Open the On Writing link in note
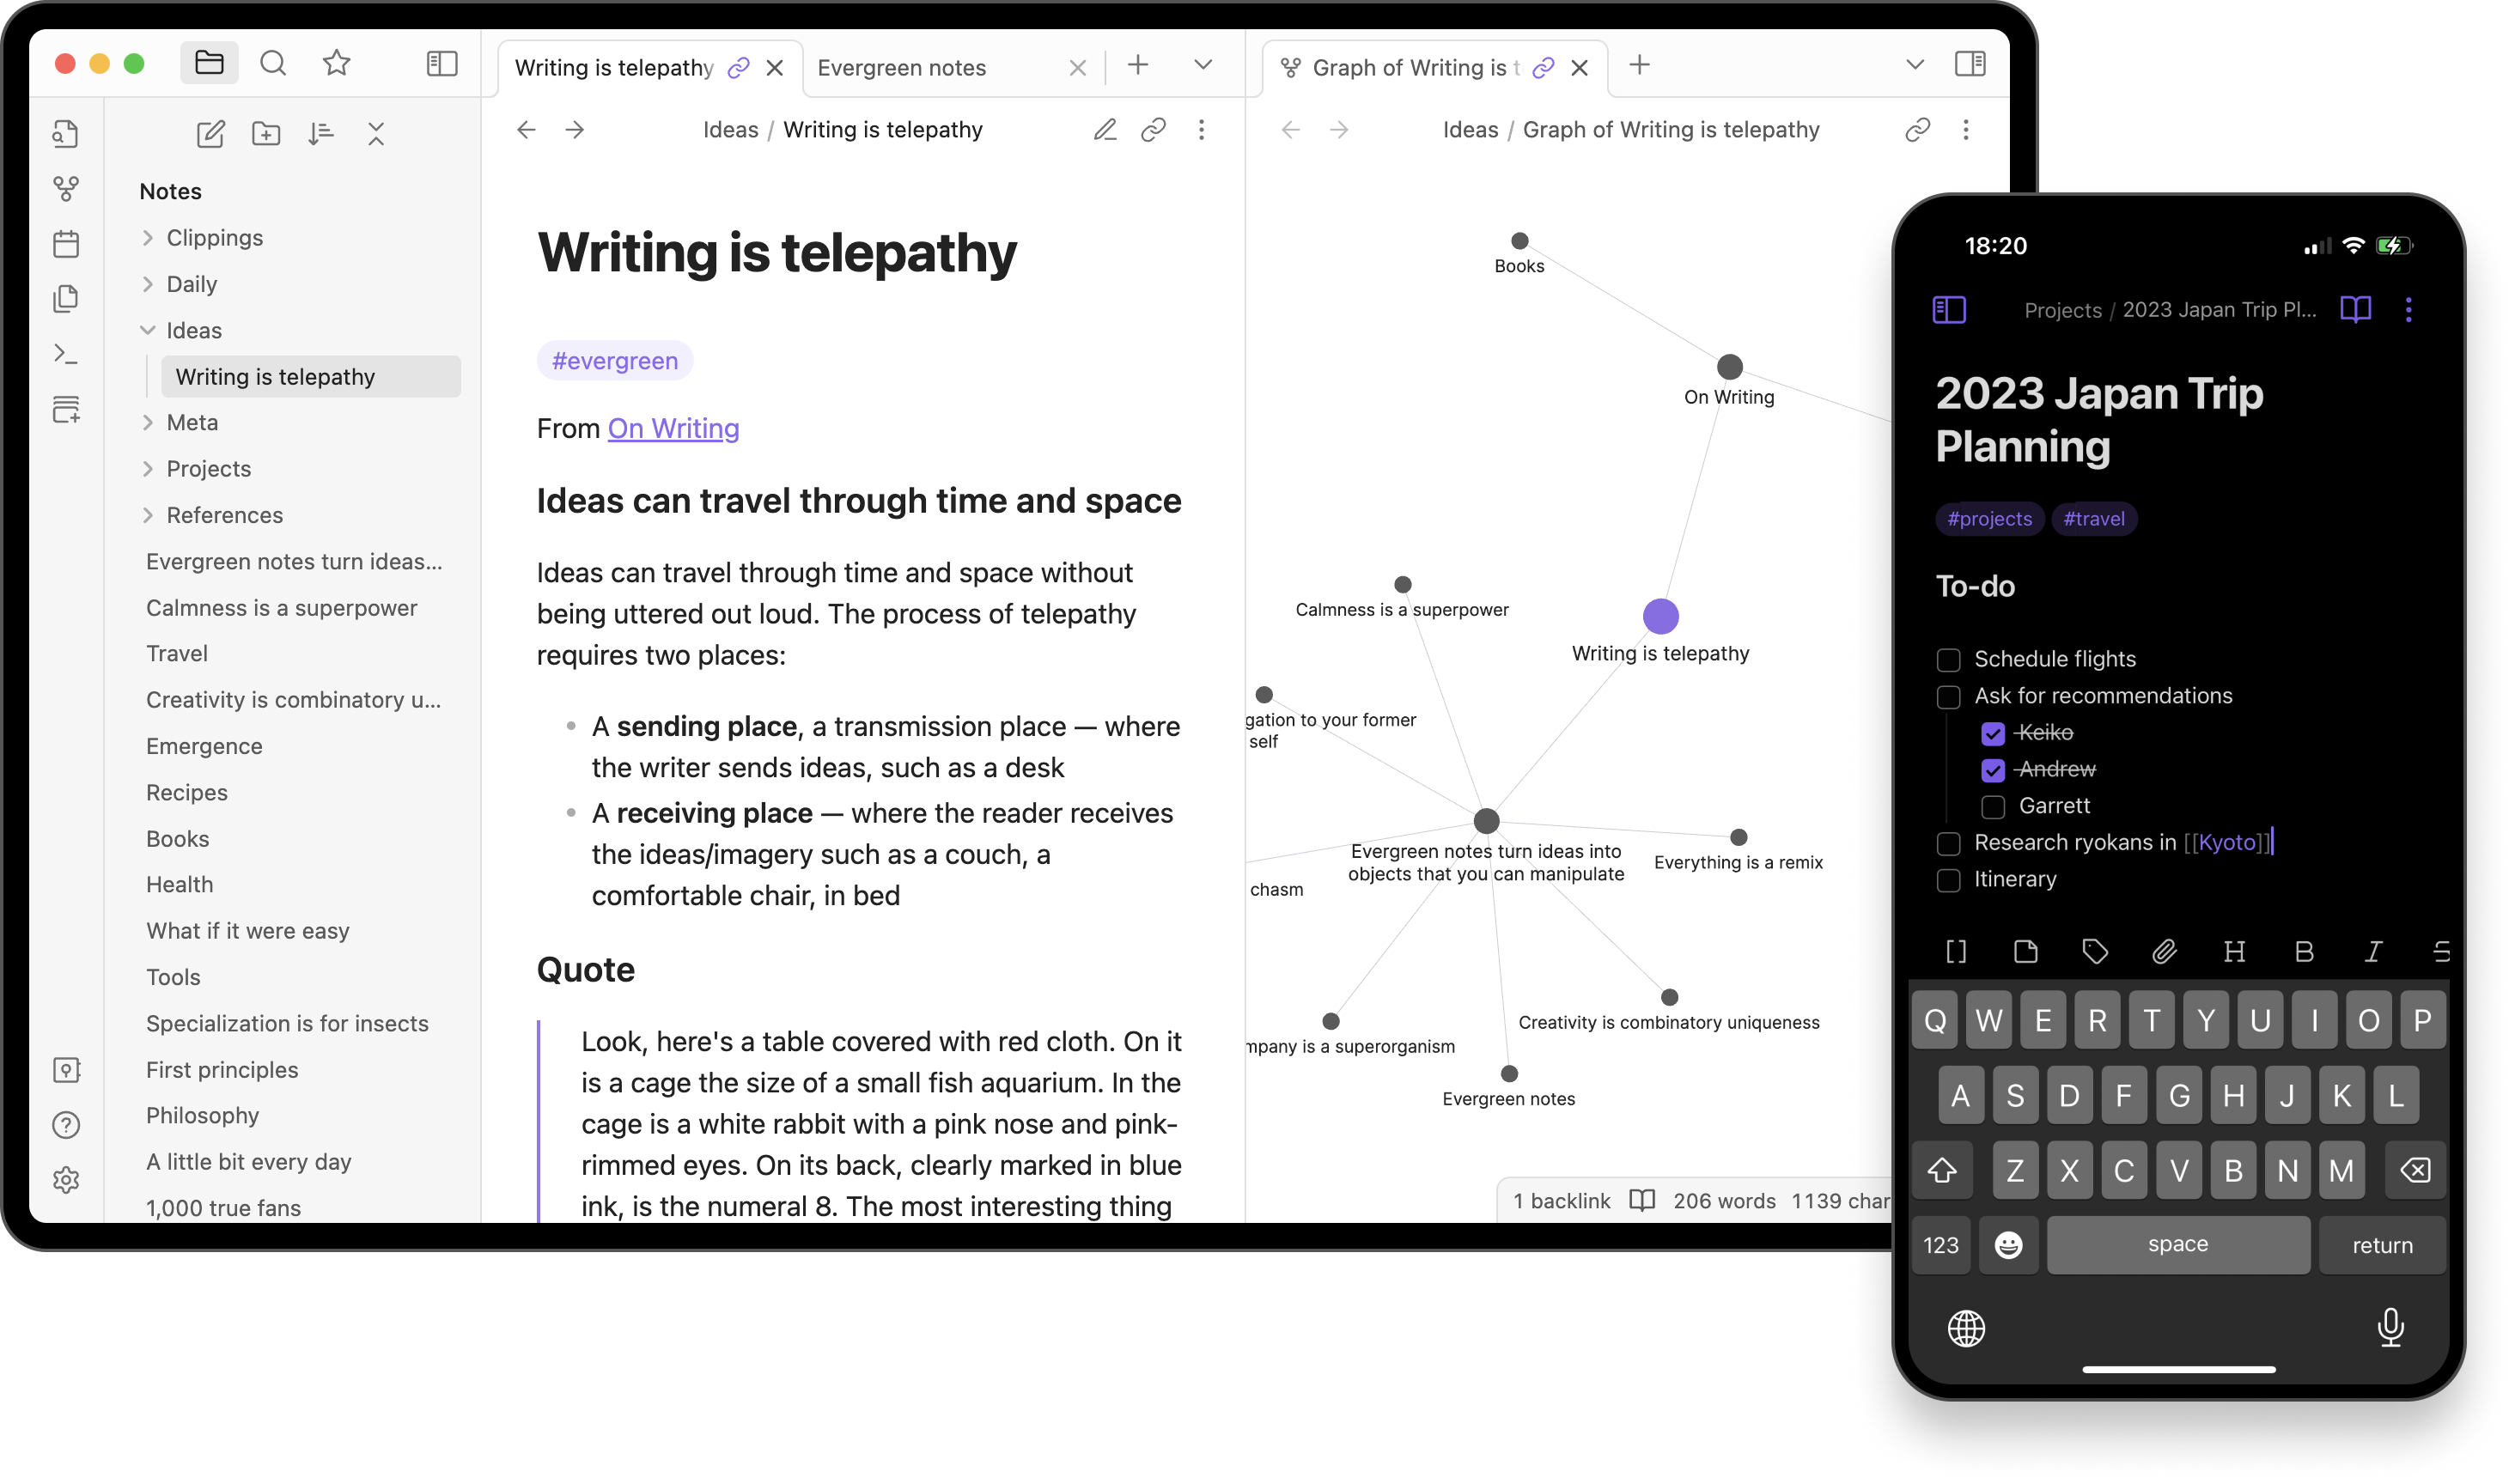The height and width of the screenshot is (1484, 2515). tap(673, 428)
